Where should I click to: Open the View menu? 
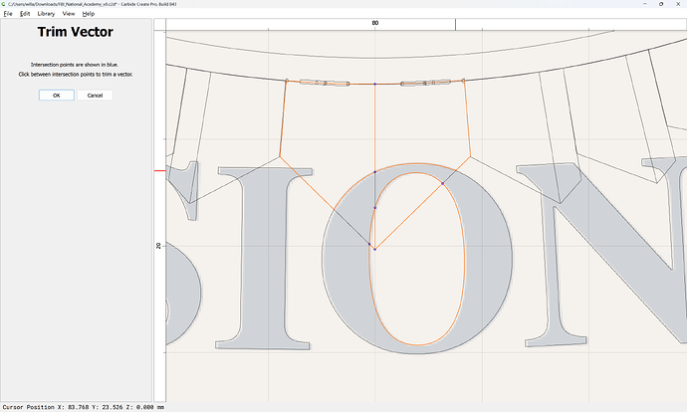[69, 14]
